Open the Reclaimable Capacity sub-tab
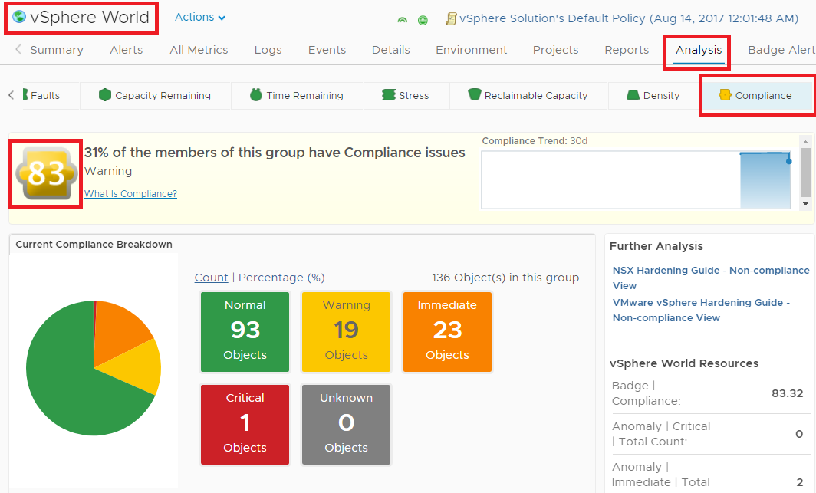The image size is (816, 493). tap(528, 96)
